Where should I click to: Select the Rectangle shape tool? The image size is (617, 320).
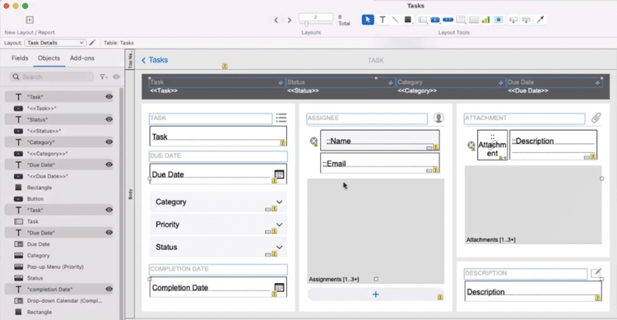tap(408, 19)
